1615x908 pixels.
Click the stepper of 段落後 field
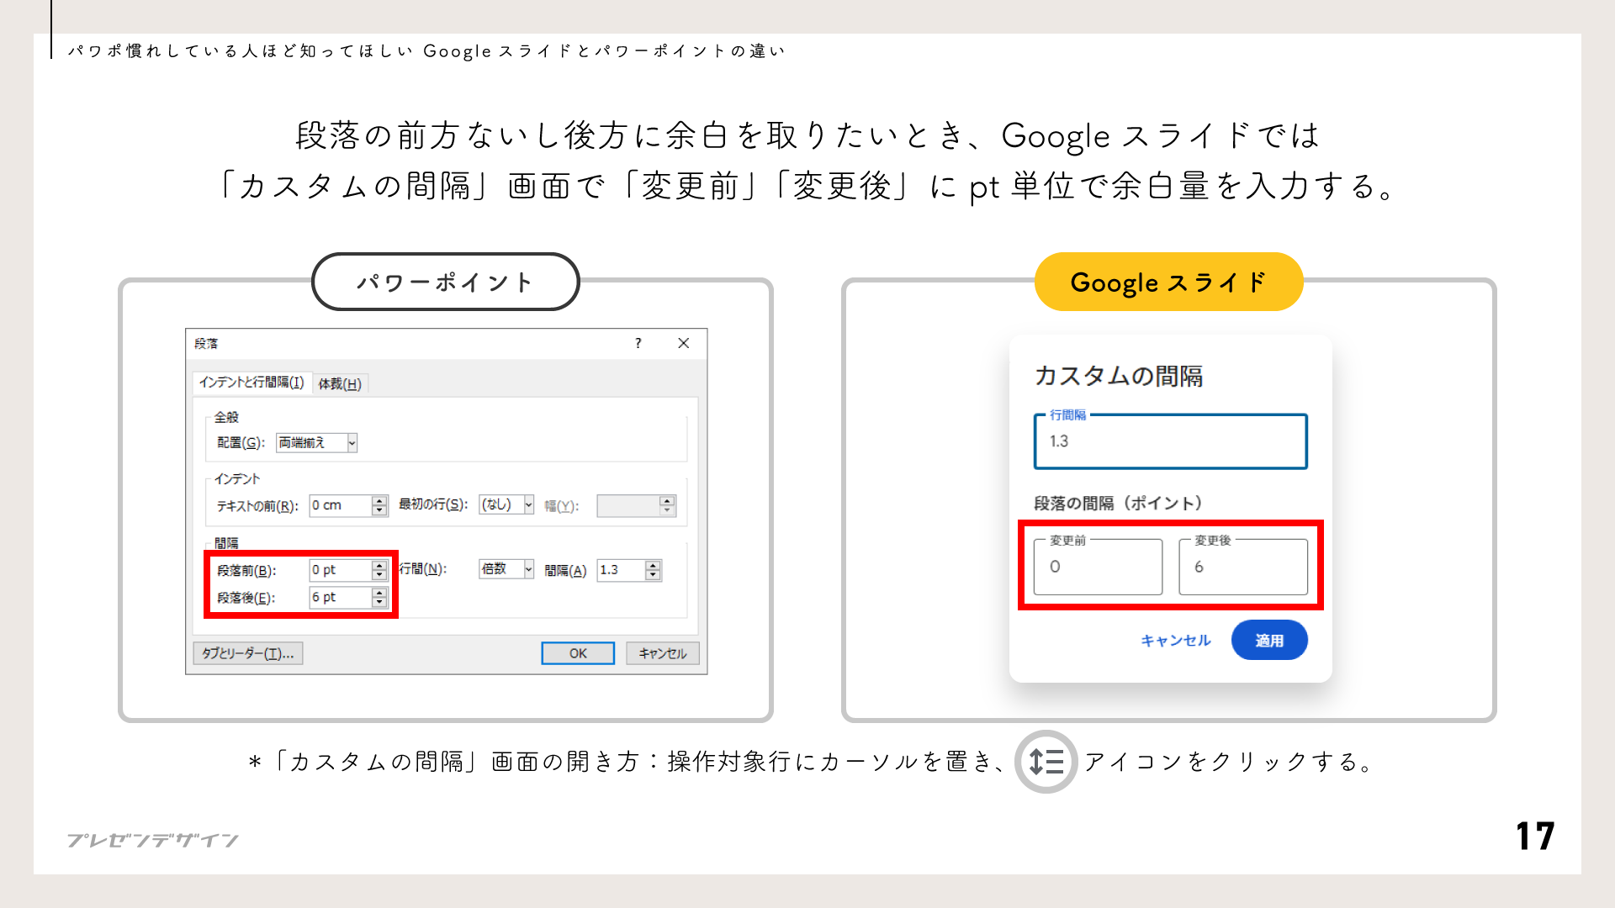click(379, 597)
